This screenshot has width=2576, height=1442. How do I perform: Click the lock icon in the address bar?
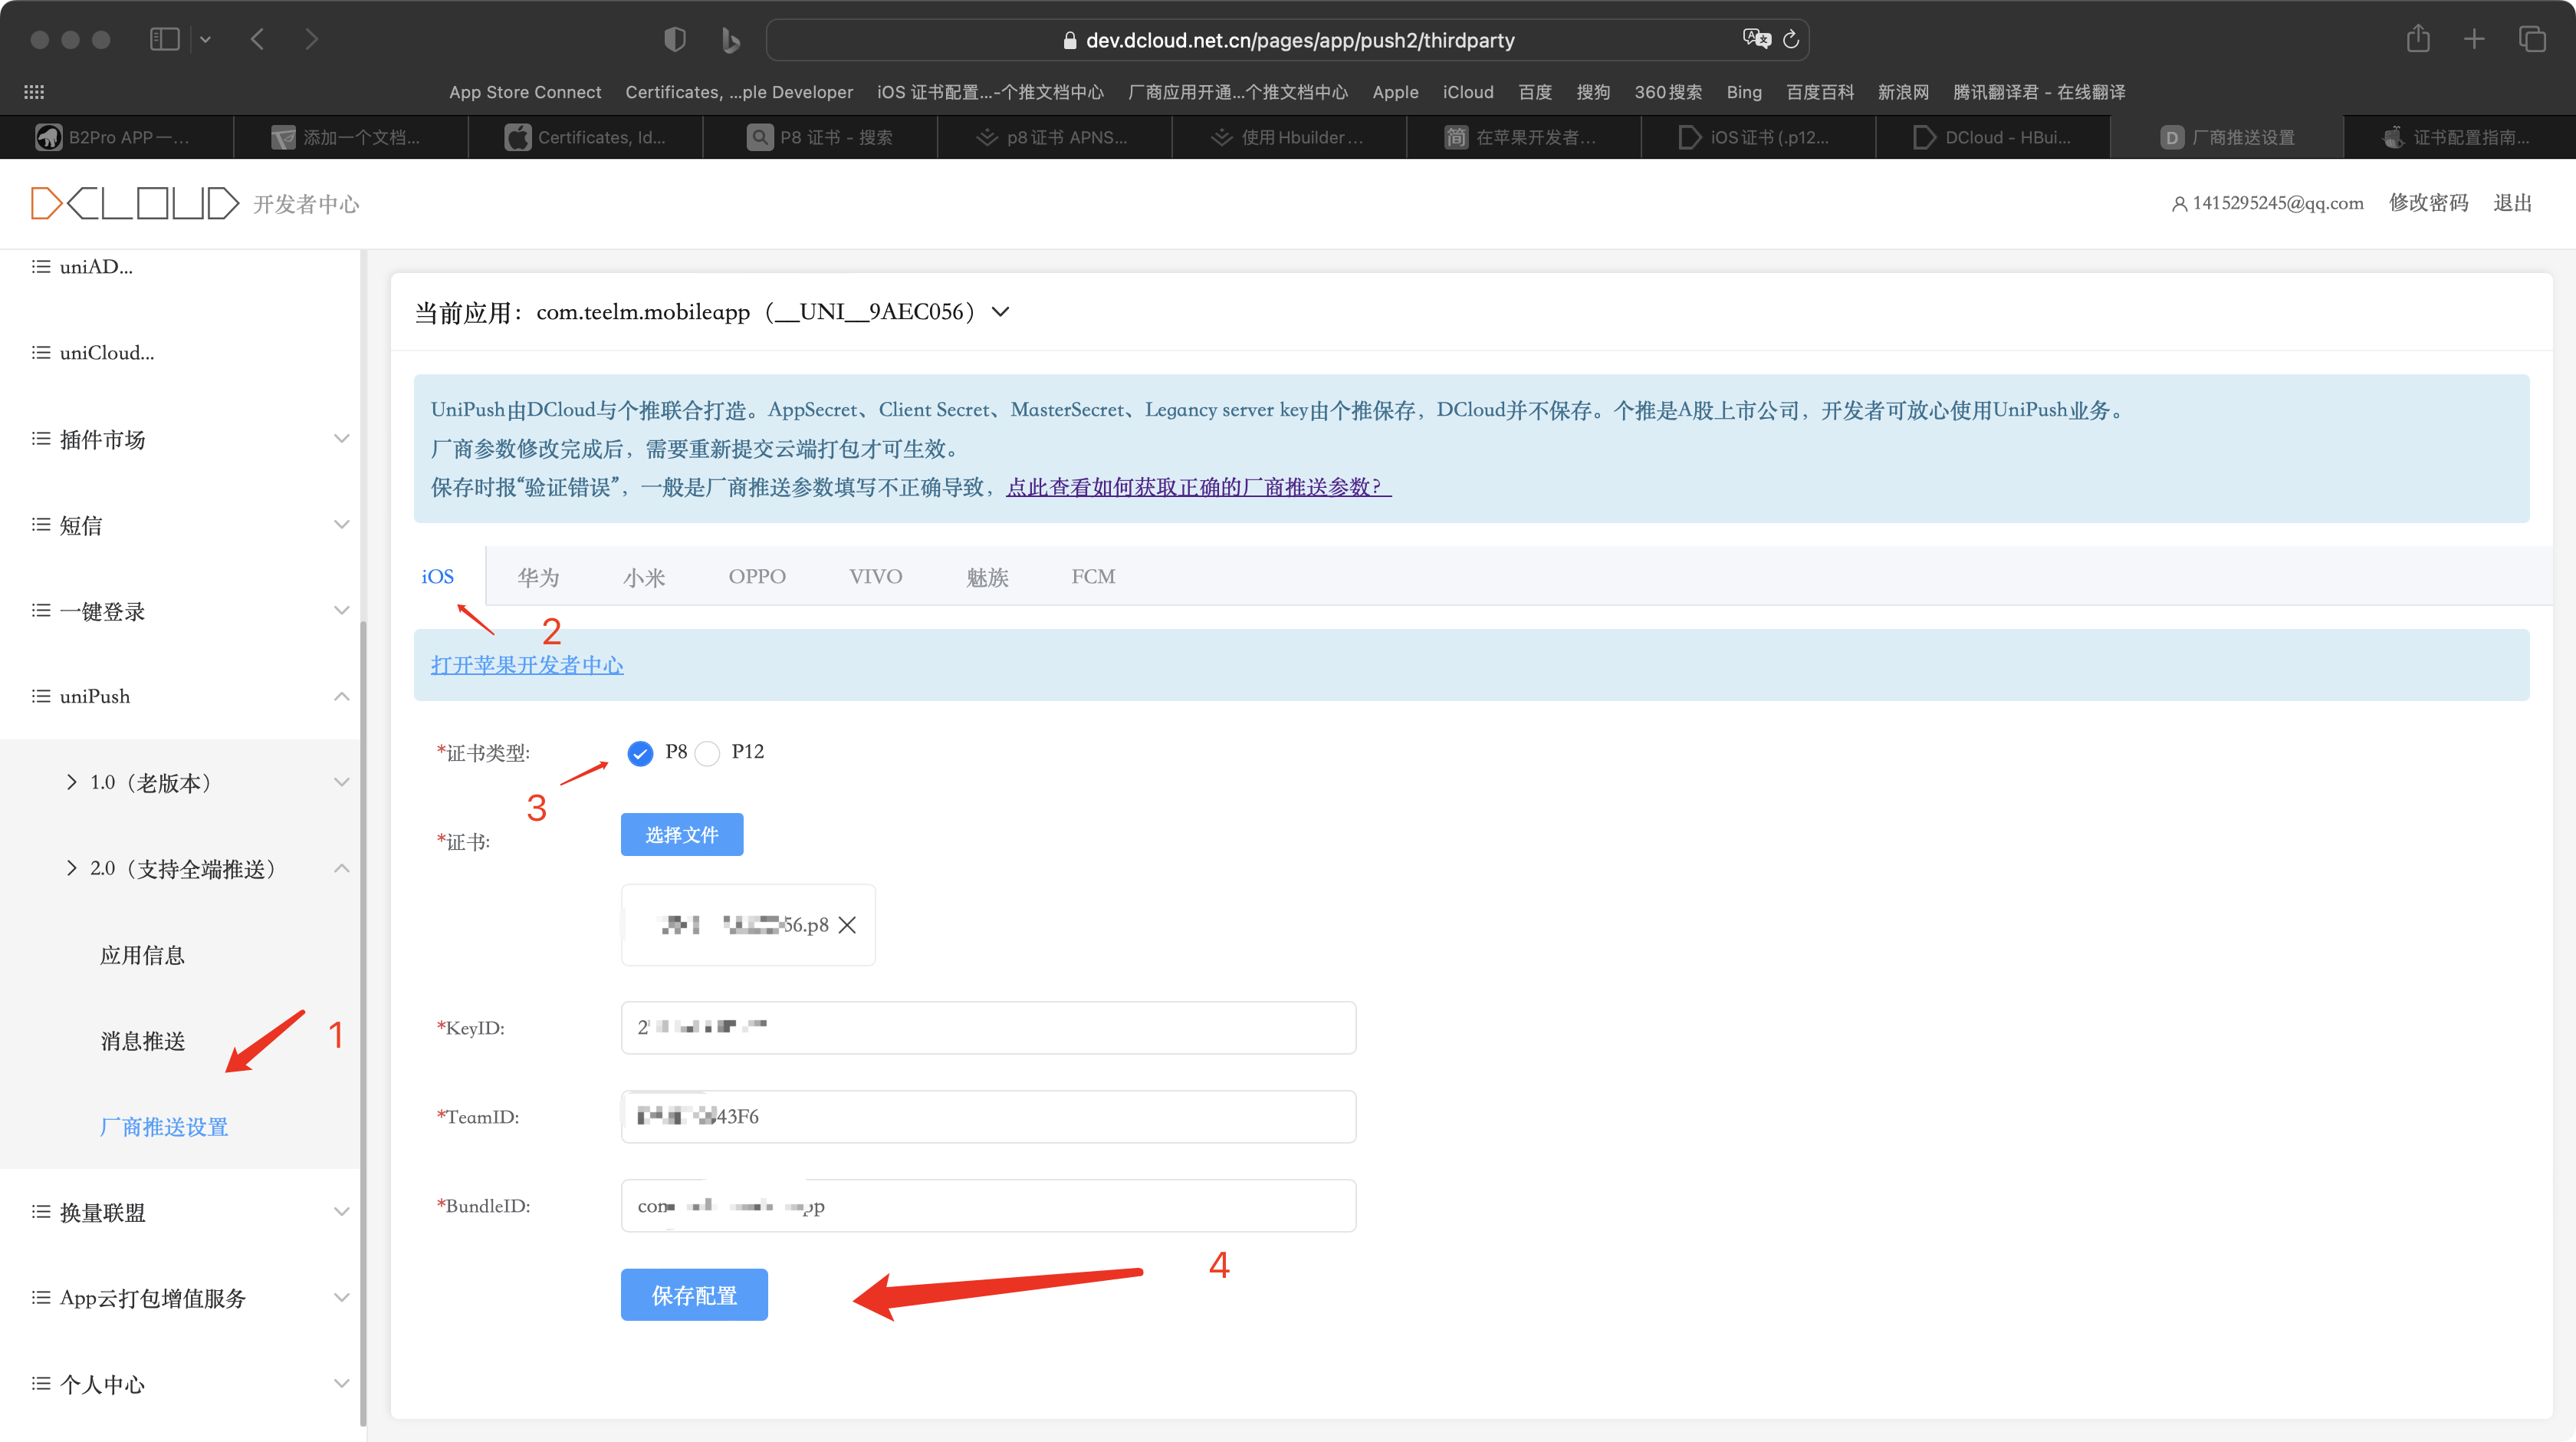tap(1069, 40)
